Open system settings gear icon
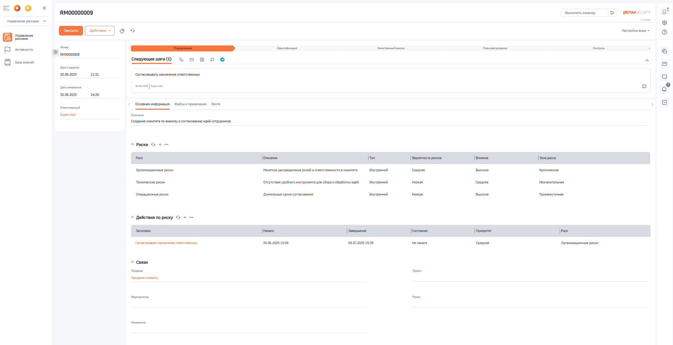The image size is (673, 345). click(665, 23)
